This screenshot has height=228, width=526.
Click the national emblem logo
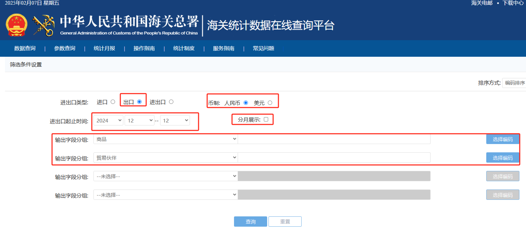click(x=17, y=25)
